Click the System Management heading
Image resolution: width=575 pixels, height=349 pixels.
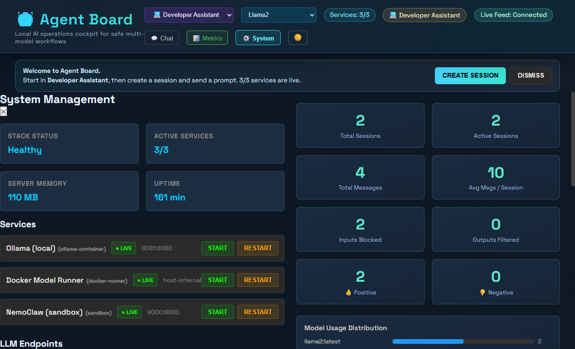click(57, 99)
